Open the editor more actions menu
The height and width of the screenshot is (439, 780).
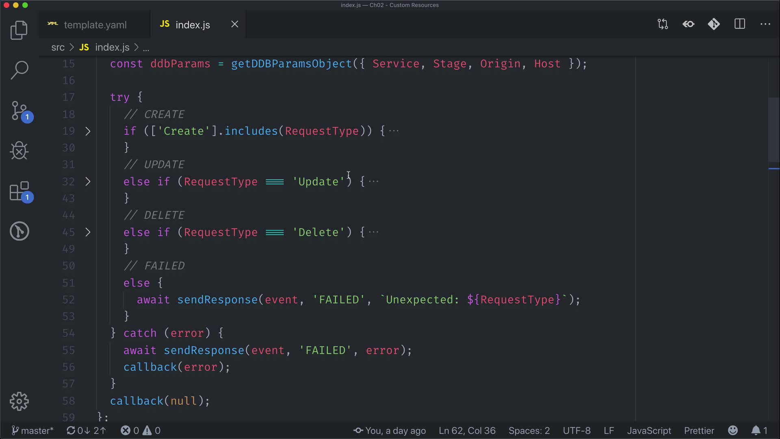(765, 24)
